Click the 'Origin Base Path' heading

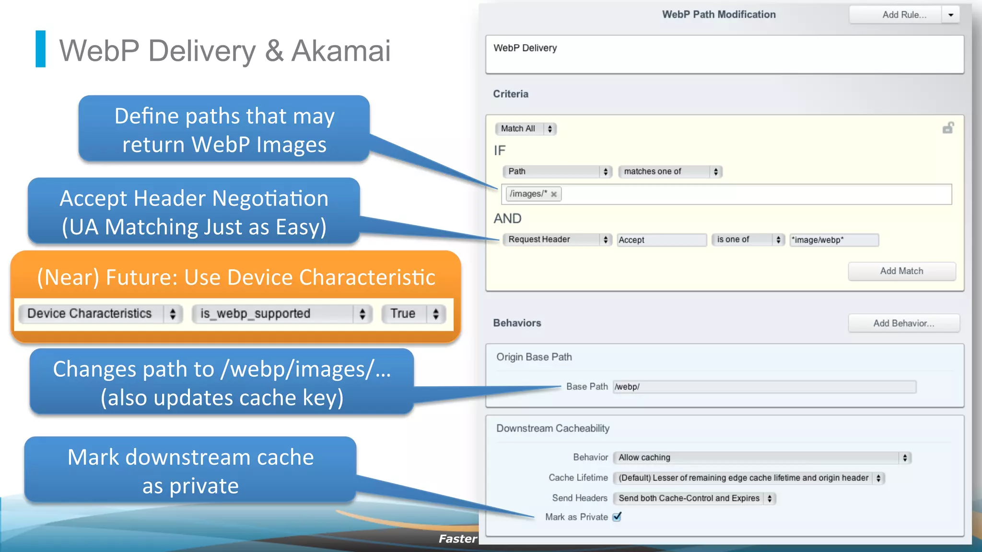point(534,357)
